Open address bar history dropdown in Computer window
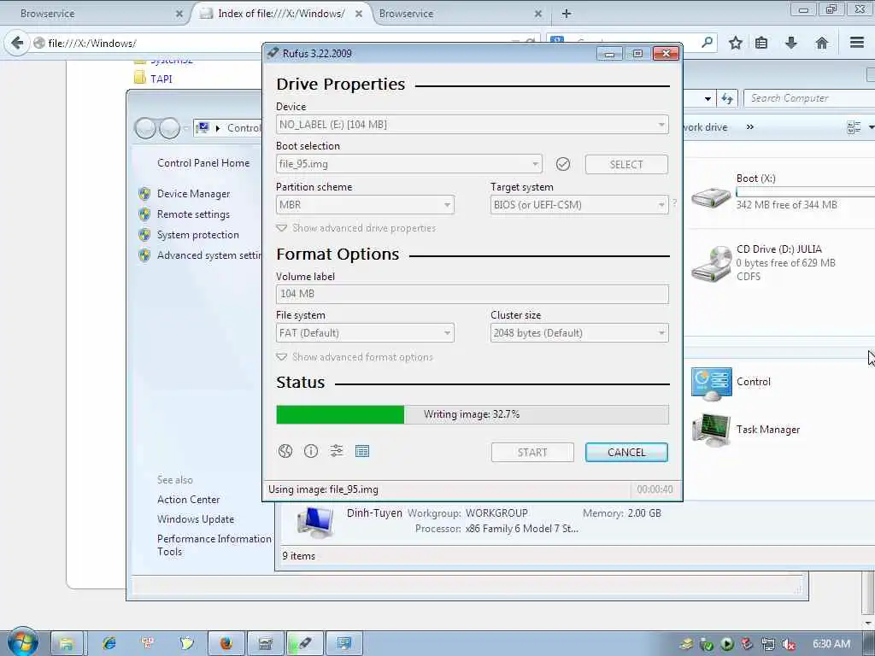Screen dimensions: 875x656 [x=708, y=99]
